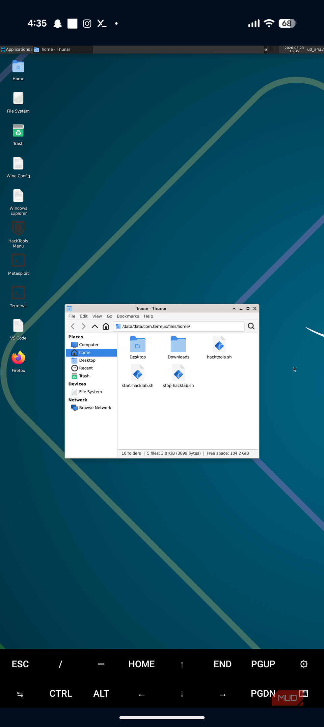Open the Bookmarks menu in Thunar
This screenshot has width=324, height=727.
coord(128,316)
